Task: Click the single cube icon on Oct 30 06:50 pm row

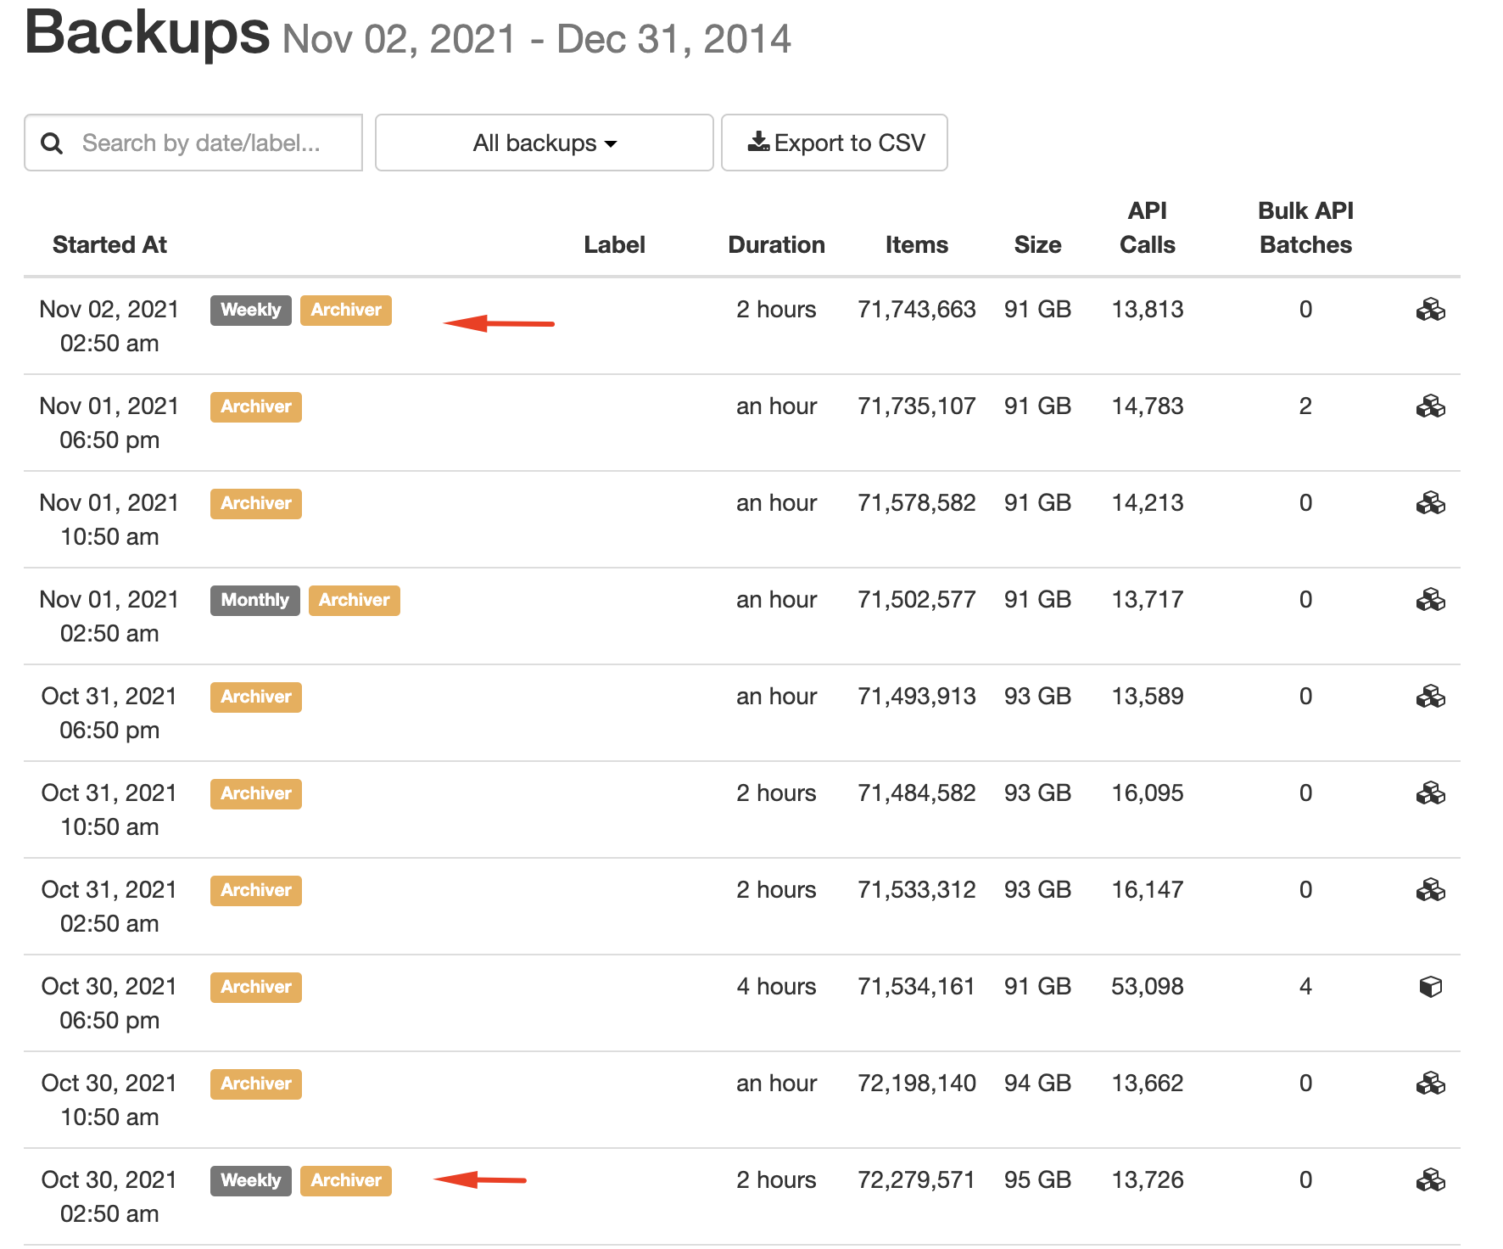Action: click(1431, 986)
